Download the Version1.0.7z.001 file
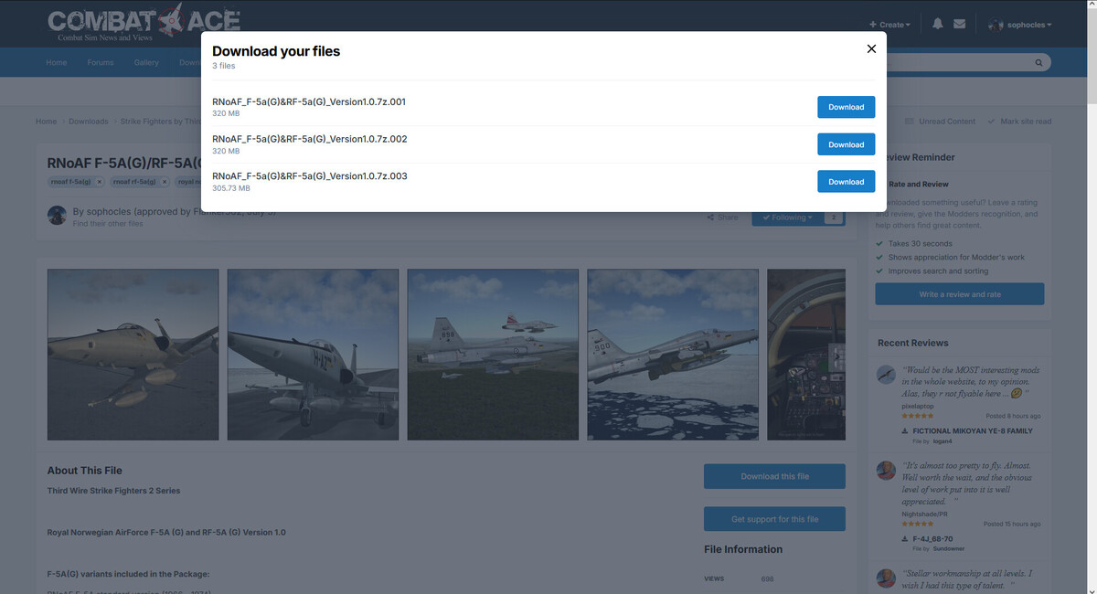The height and width of the screenshot is (594, 1097). [846, 107]
